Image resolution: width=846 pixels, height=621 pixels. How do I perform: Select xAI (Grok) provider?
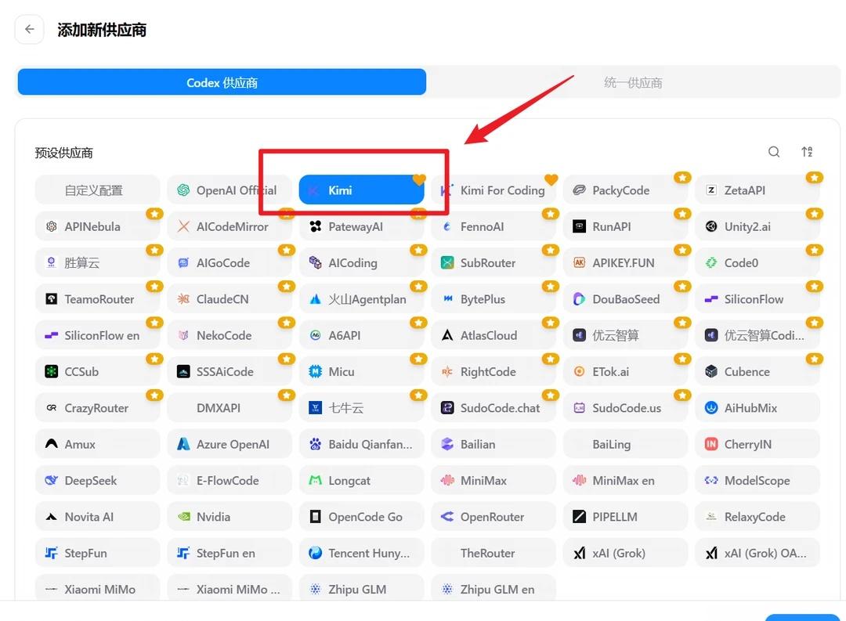point(625,553)
